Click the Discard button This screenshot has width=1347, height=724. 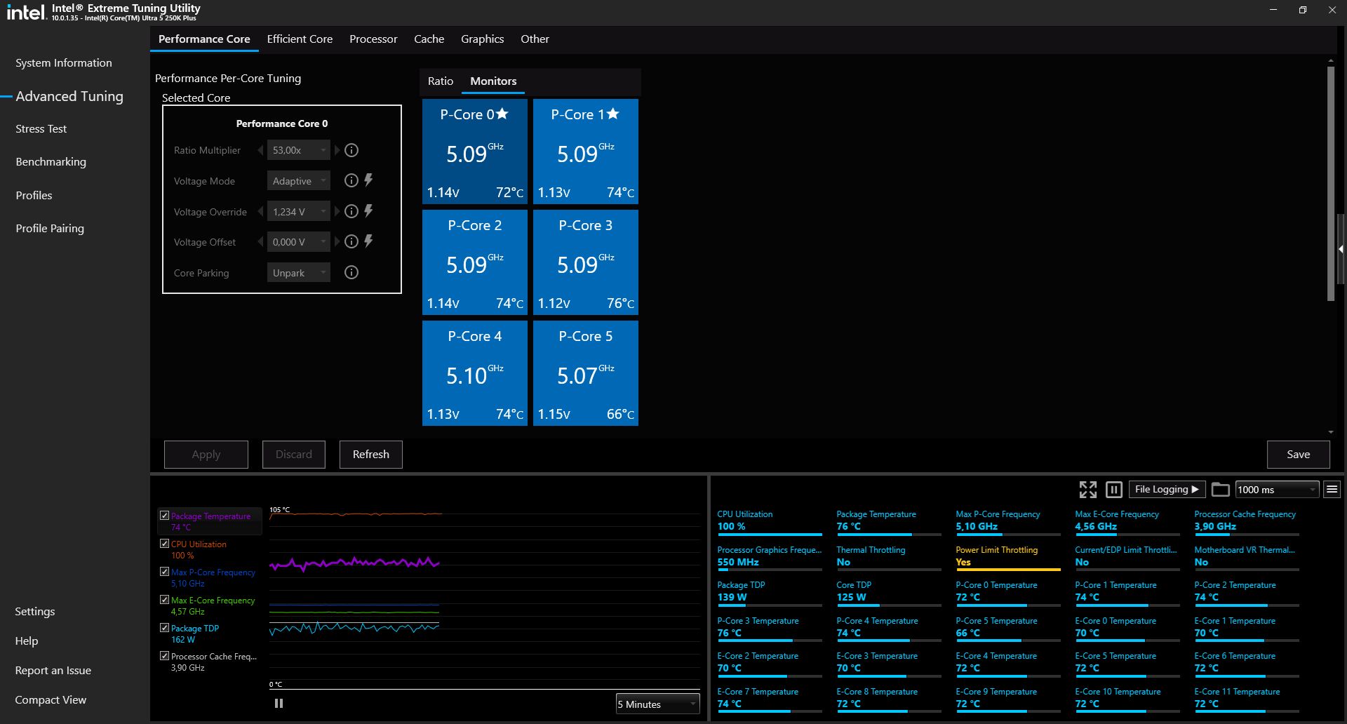click(x=294, y=454)
